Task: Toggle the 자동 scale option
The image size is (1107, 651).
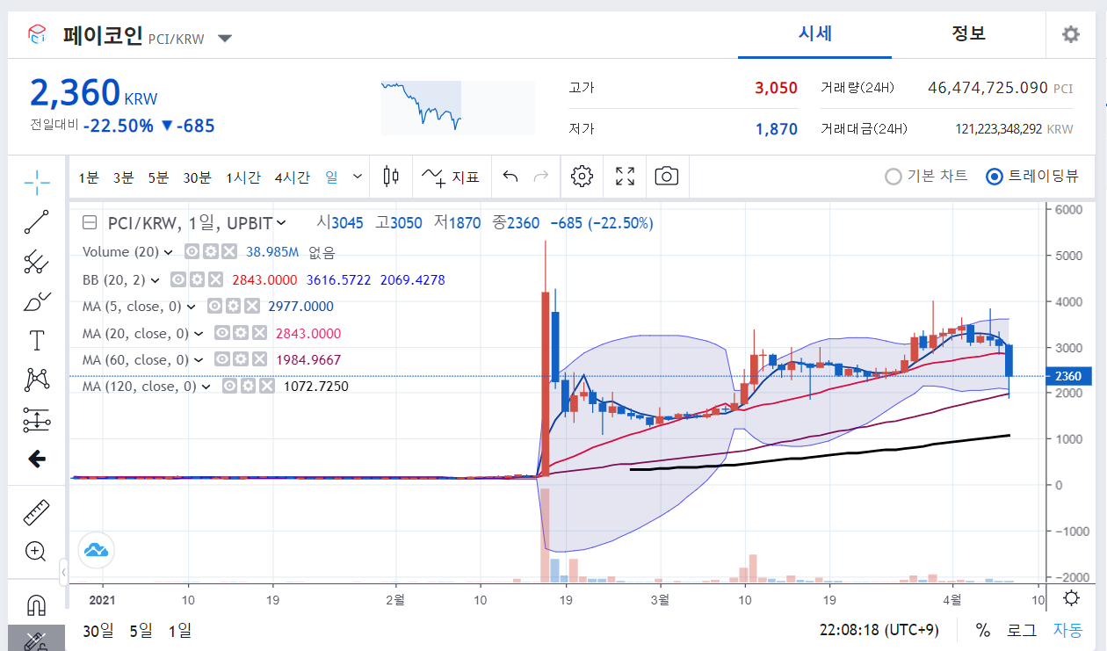Action: tap(1067, 630)
